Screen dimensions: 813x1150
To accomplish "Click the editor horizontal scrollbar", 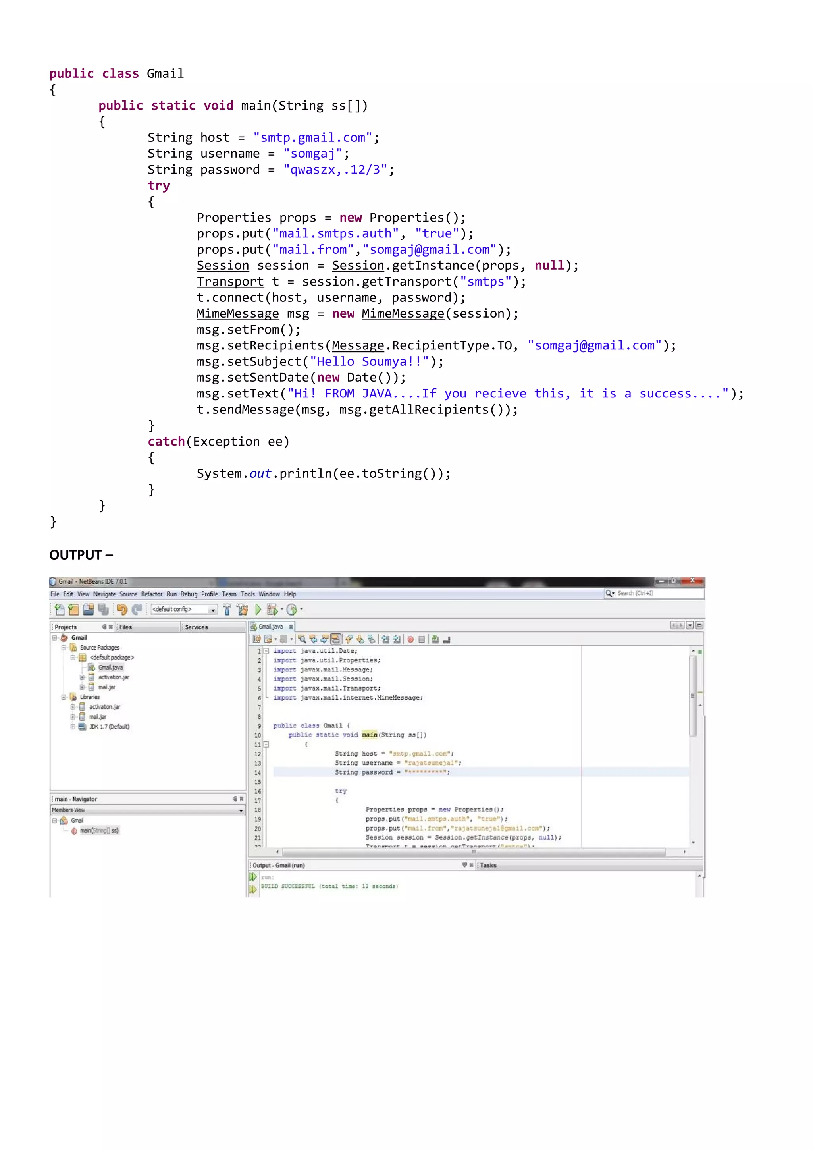I will coord(473,851).
